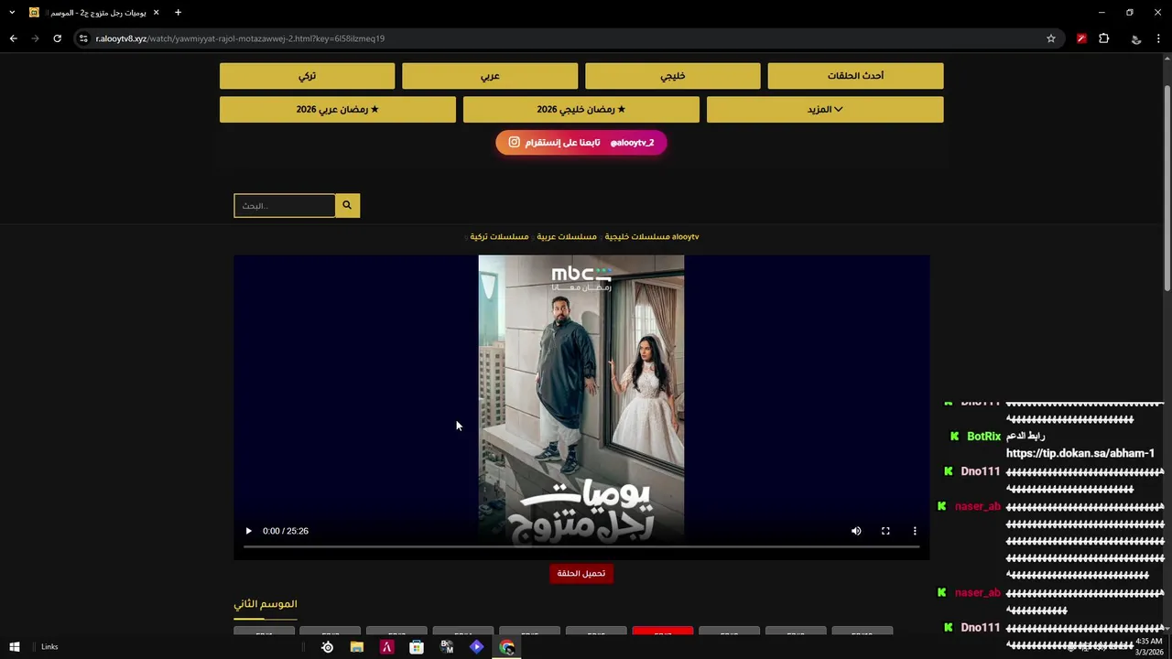The height and width of the screenshot is (659, 1172).
Task: Open the pink A app in the taskbar
Action: coord(386,647)
